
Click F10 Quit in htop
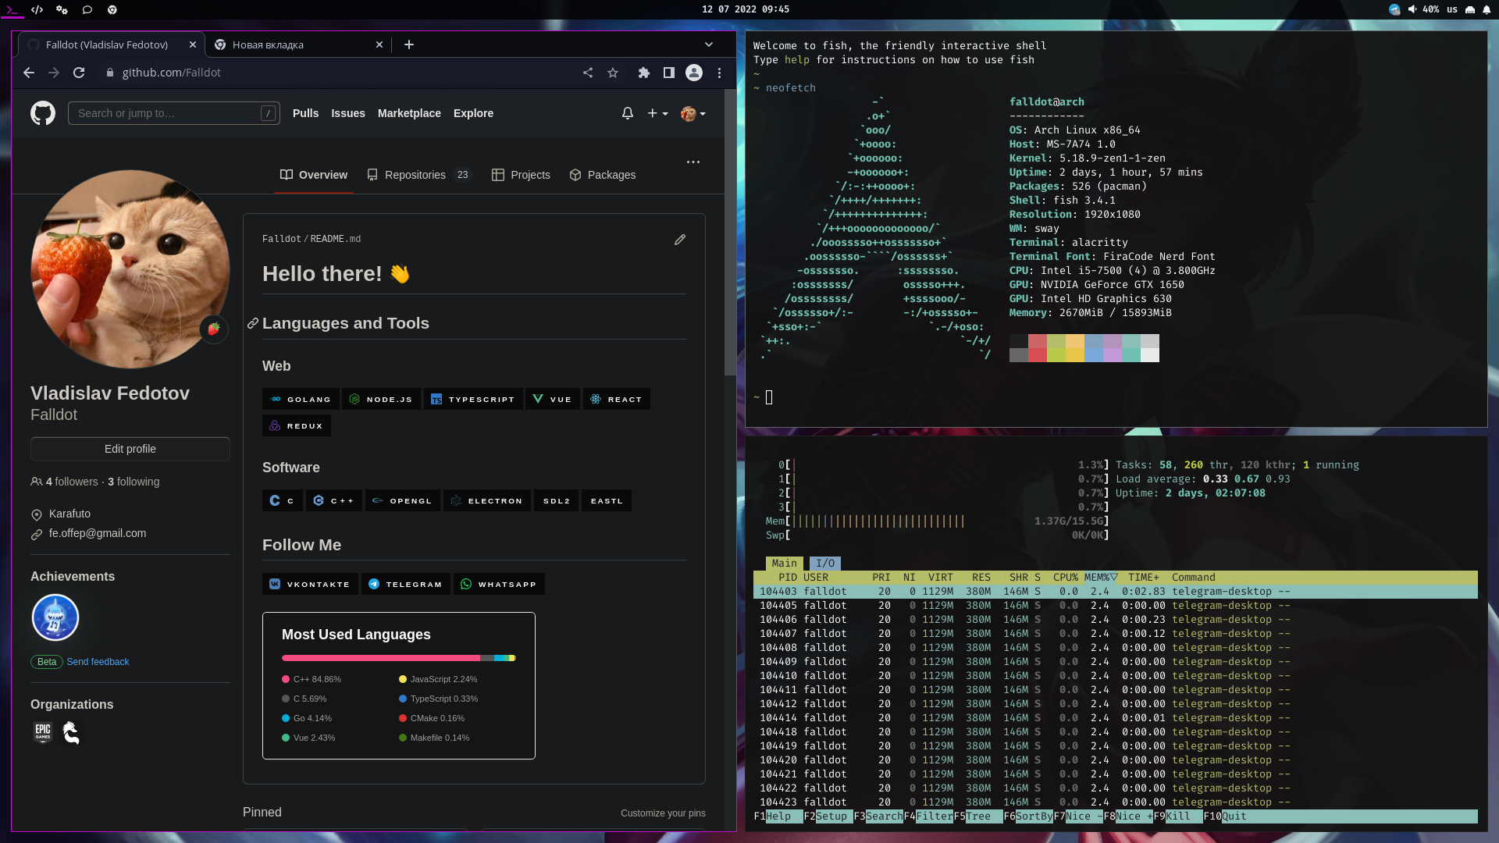(x=1225, y=816)
